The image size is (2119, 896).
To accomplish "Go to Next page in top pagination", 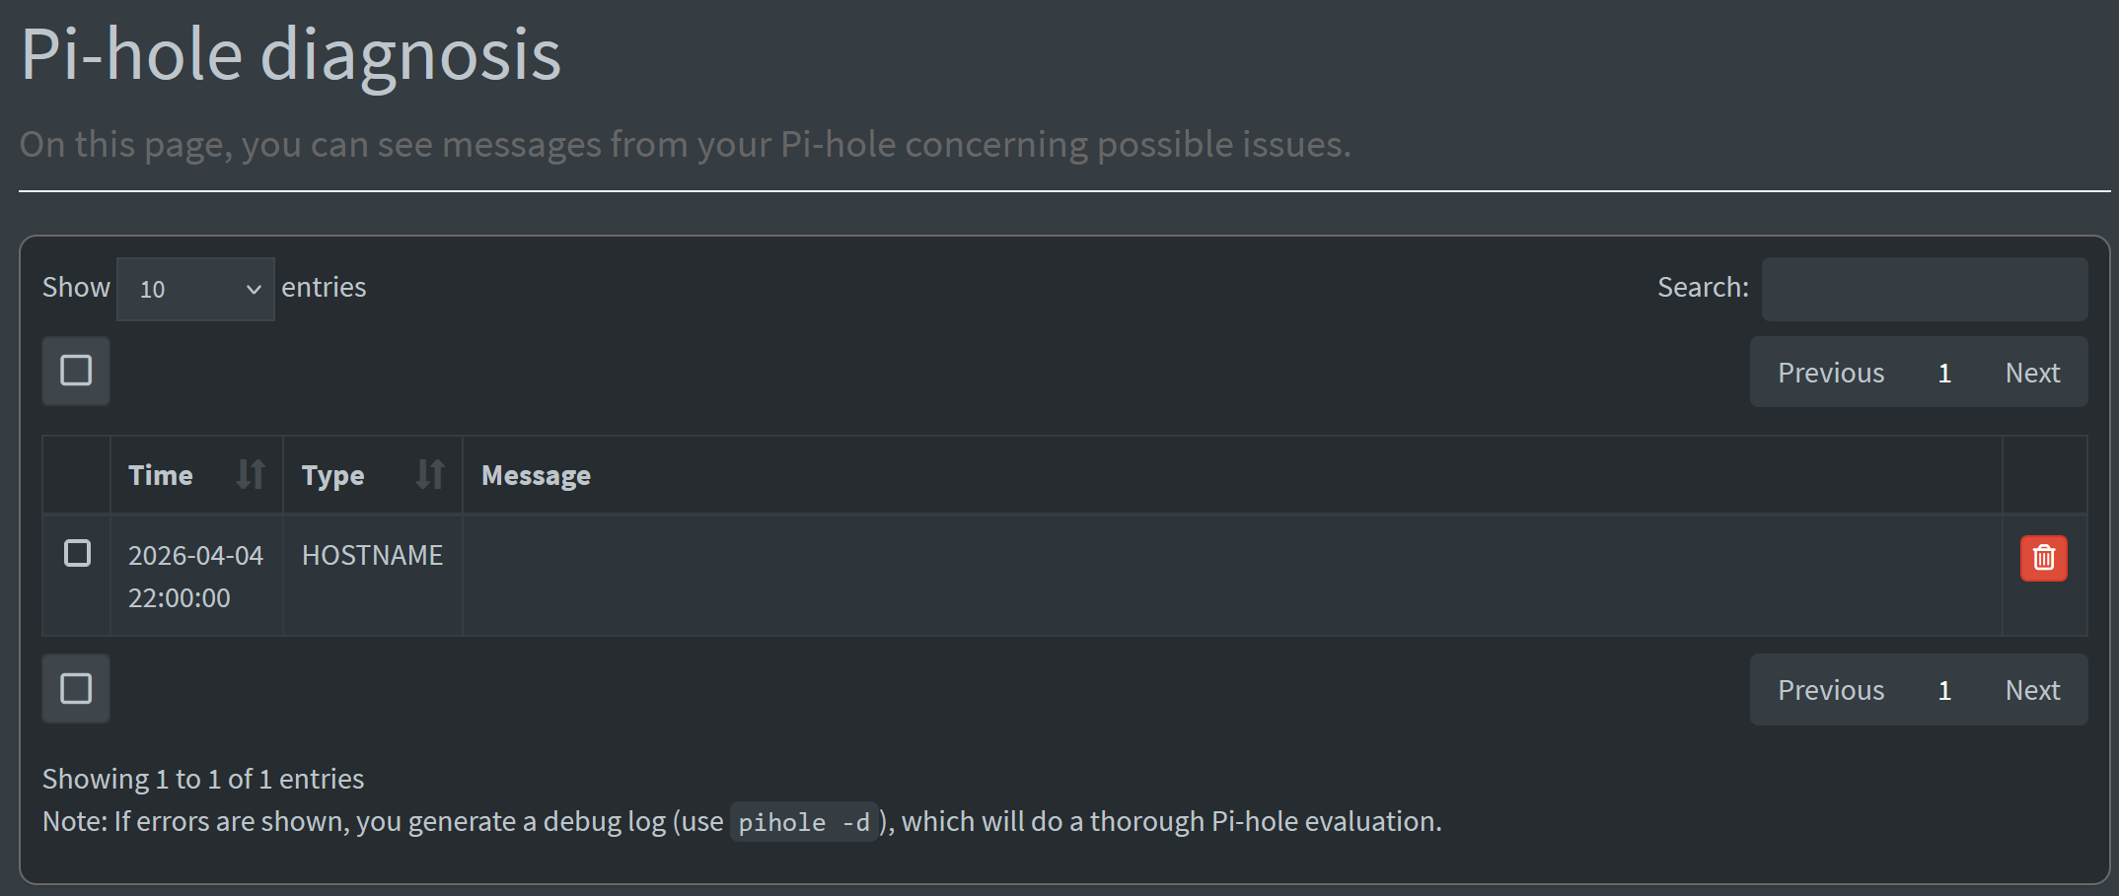I will pos(2032,373).
